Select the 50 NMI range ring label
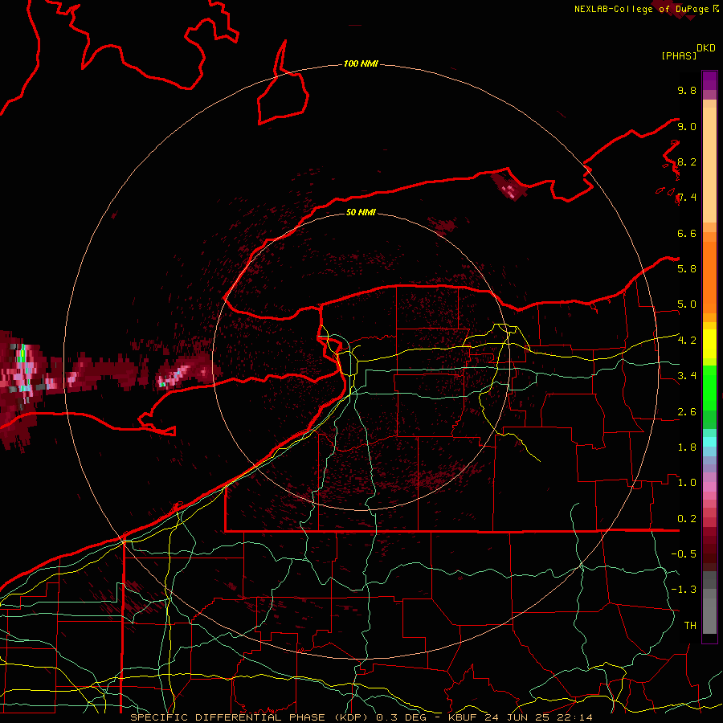Image resolution: width=723 pixels, height=723 pixels. tap(361, 212)
